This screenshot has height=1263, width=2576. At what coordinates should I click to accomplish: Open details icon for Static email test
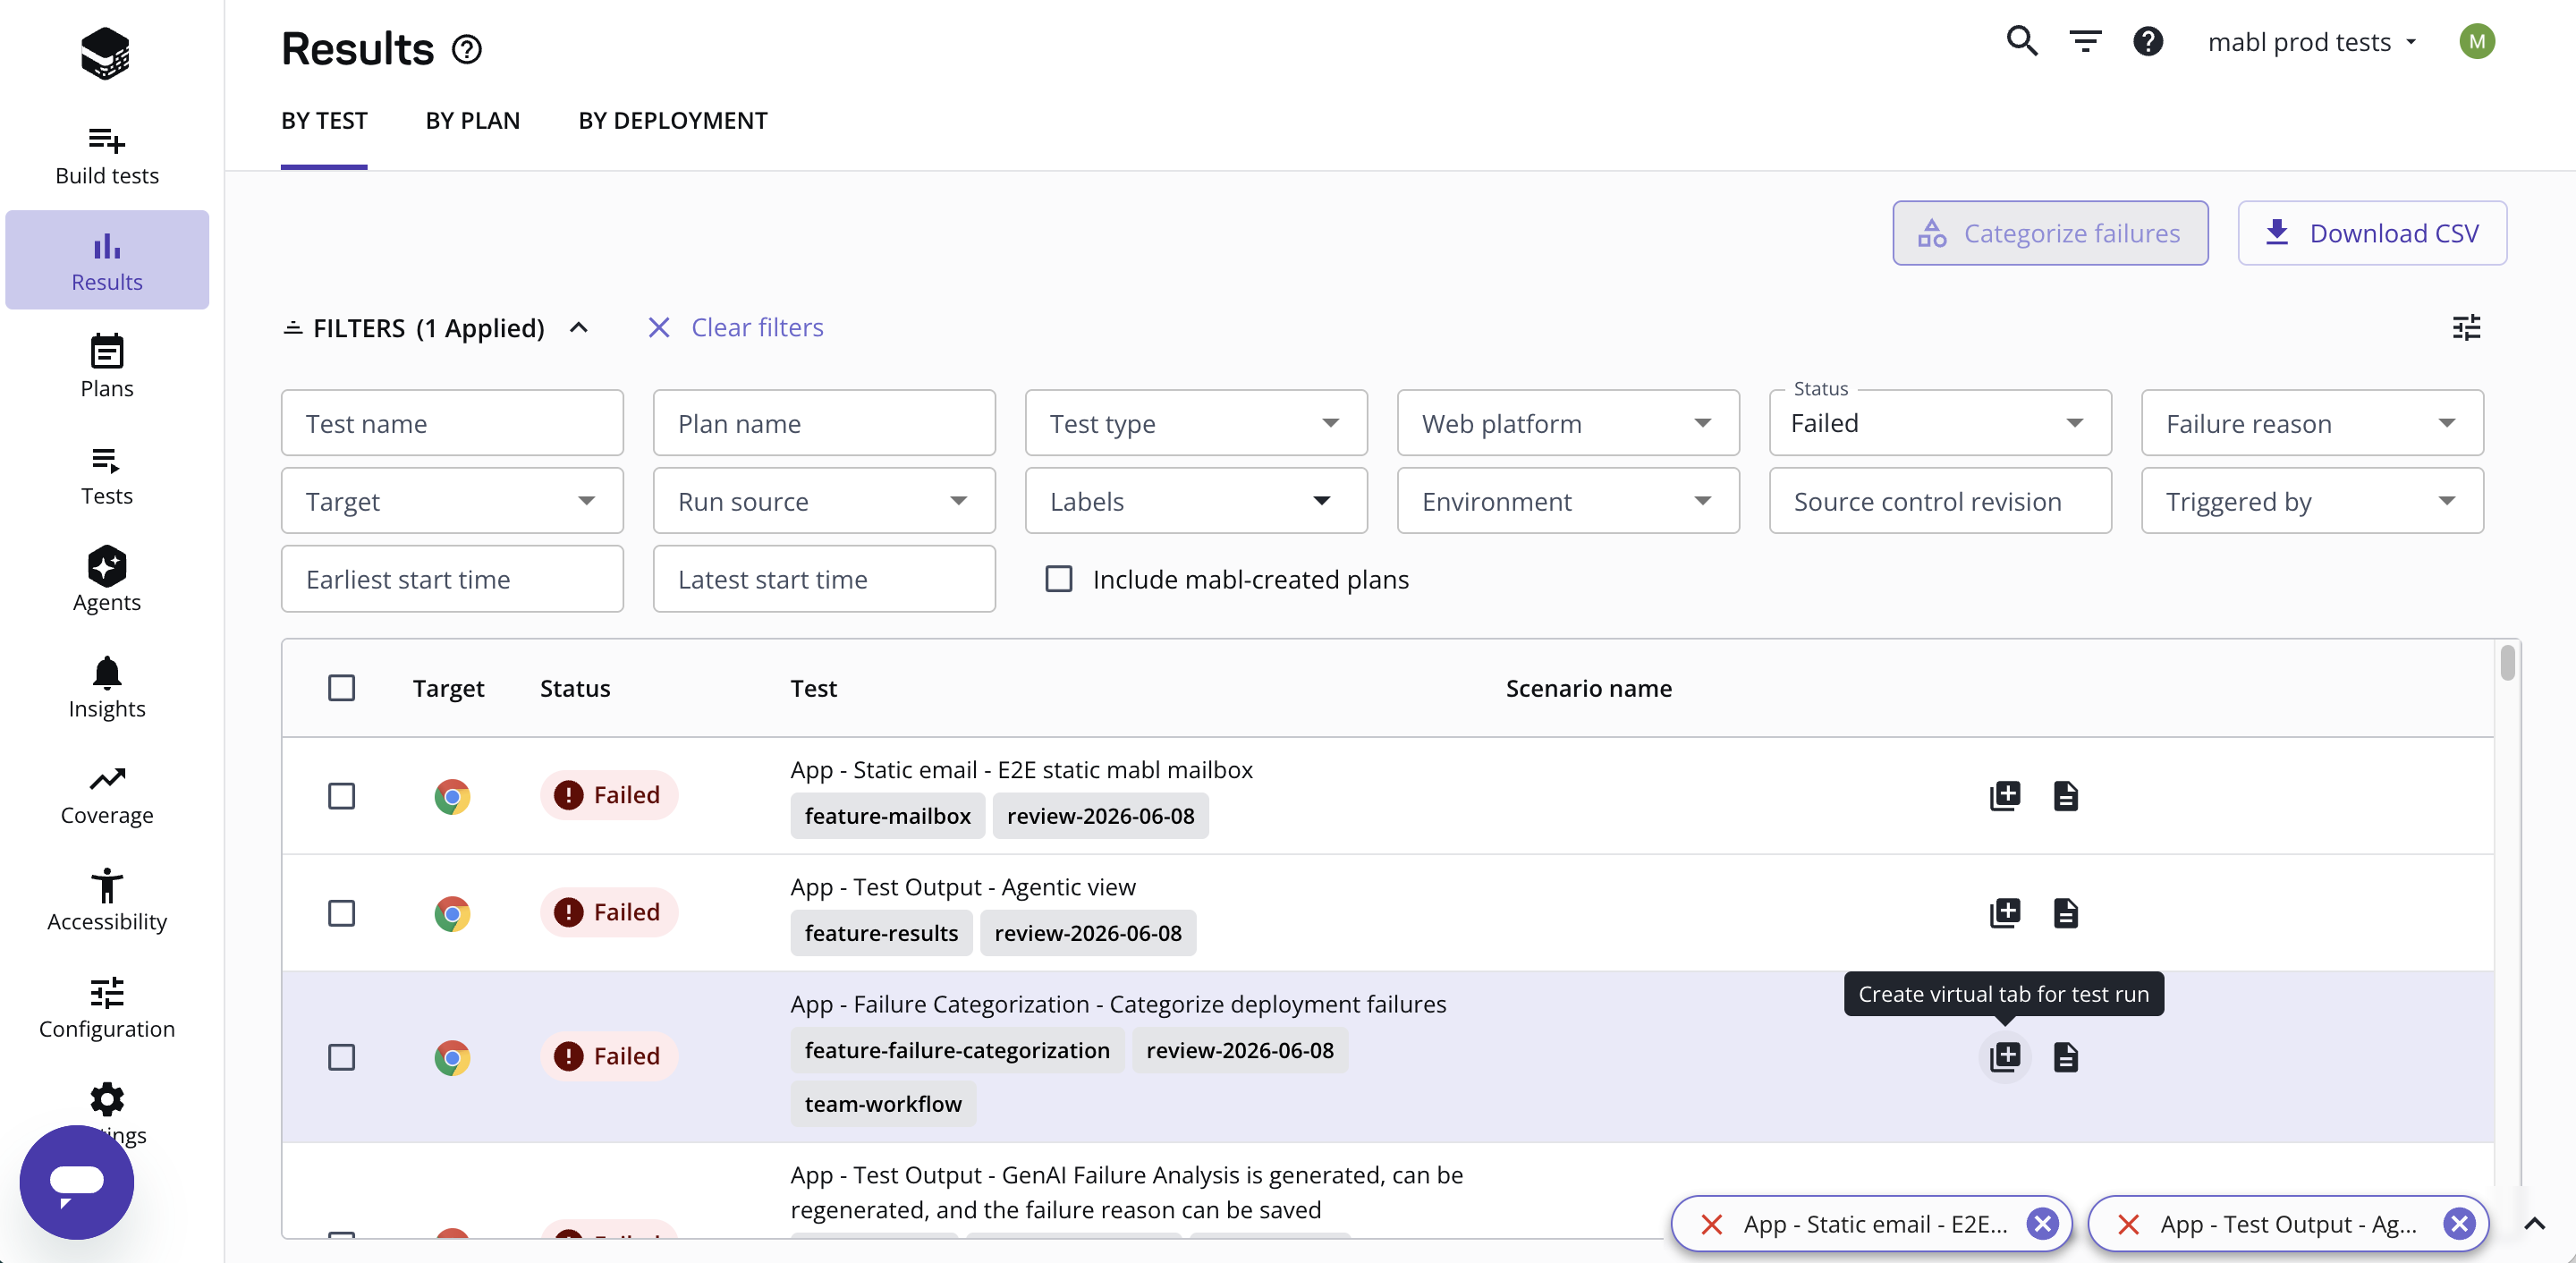tap(2066, 796)
